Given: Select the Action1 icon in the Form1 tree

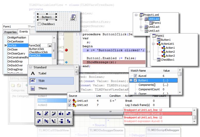Looking at the screenshot, I should 163,48.
